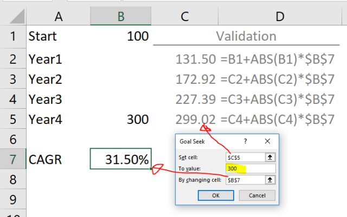Select row 8 header
Screen dimensions: 347x217
[x=13, y=180]
